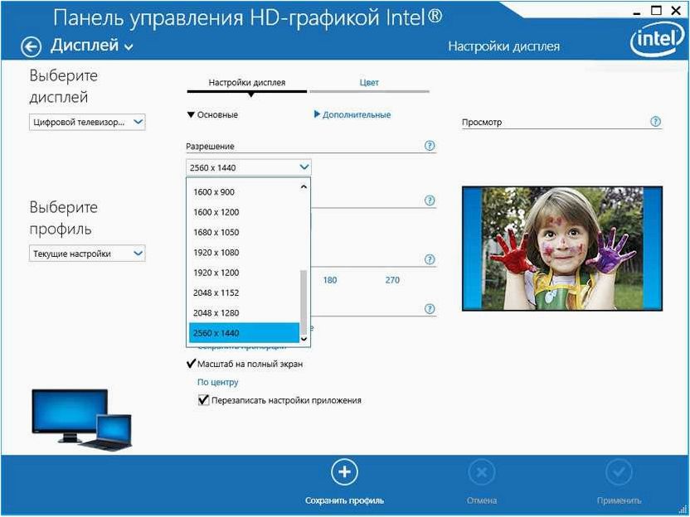Click the Сохранить профиль label

pyautogui.click(x=344, y=500)
